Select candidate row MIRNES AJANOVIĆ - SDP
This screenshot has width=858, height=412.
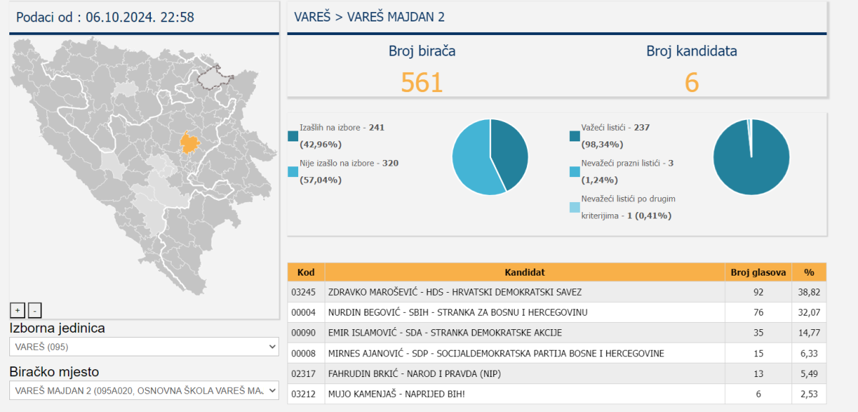coord(557,353)
